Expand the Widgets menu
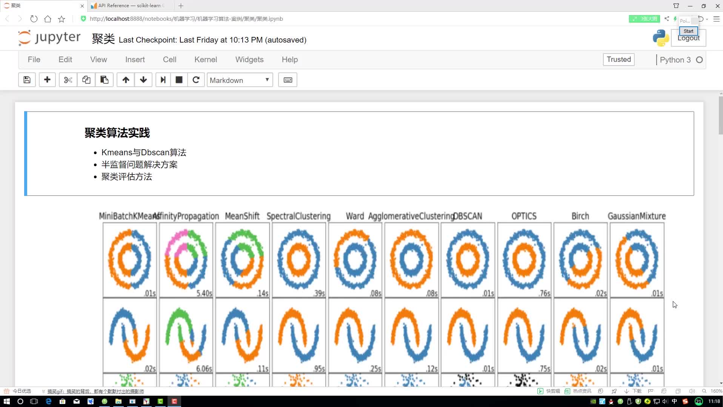This screenshot has width=723, height=407. click(x=249, y=60)
